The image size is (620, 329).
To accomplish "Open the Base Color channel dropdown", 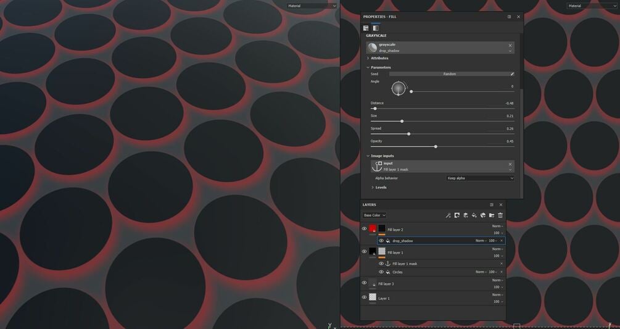I will coord(374,215).
